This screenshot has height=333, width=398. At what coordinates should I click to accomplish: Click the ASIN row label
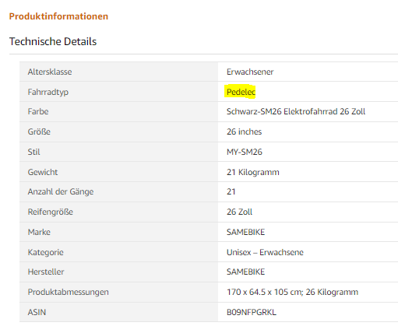tap(37, 312)
